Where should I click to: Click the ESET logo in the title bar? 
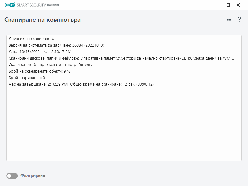pyautogui.click(x=10, y=5)
